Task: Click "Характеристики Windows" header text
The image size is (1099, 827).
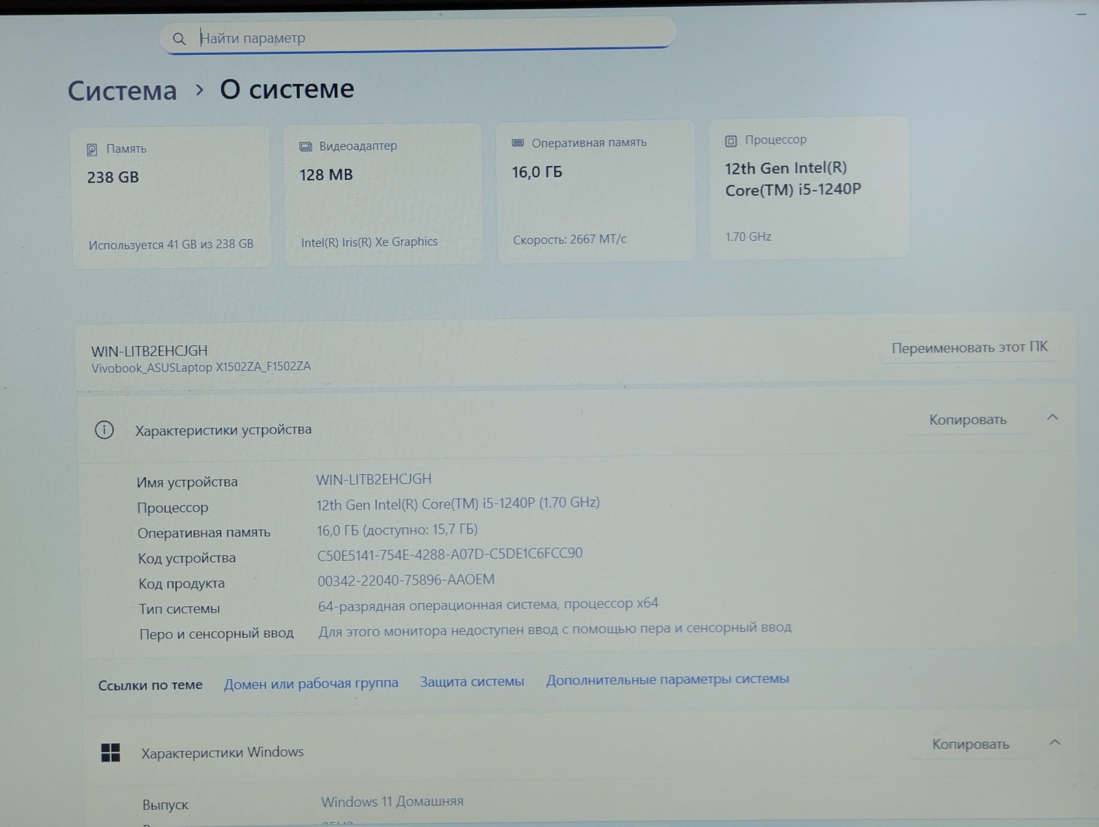Action: pyautogui.click(x=222, y=752)
